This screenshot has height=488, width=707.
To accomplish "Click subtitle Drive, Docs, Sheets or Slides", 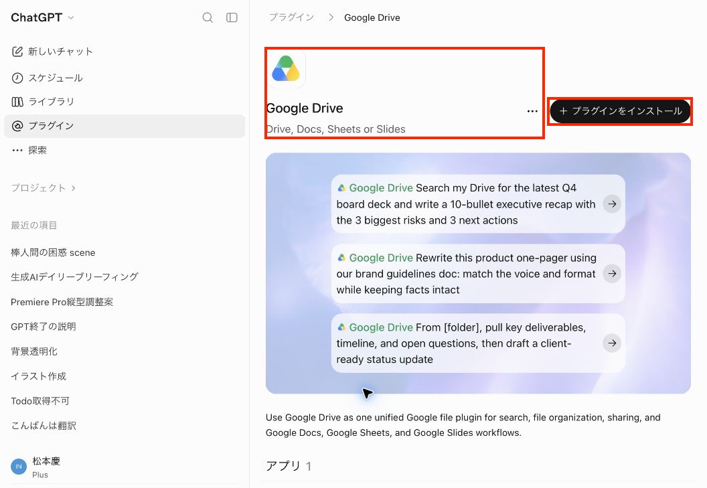I will [x=335, y=129].
